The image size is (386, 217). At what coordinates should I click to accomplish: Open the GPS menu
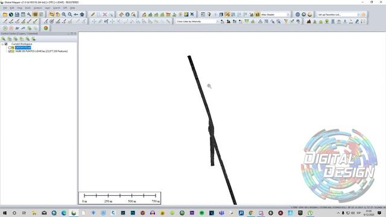tap(65, 8)
